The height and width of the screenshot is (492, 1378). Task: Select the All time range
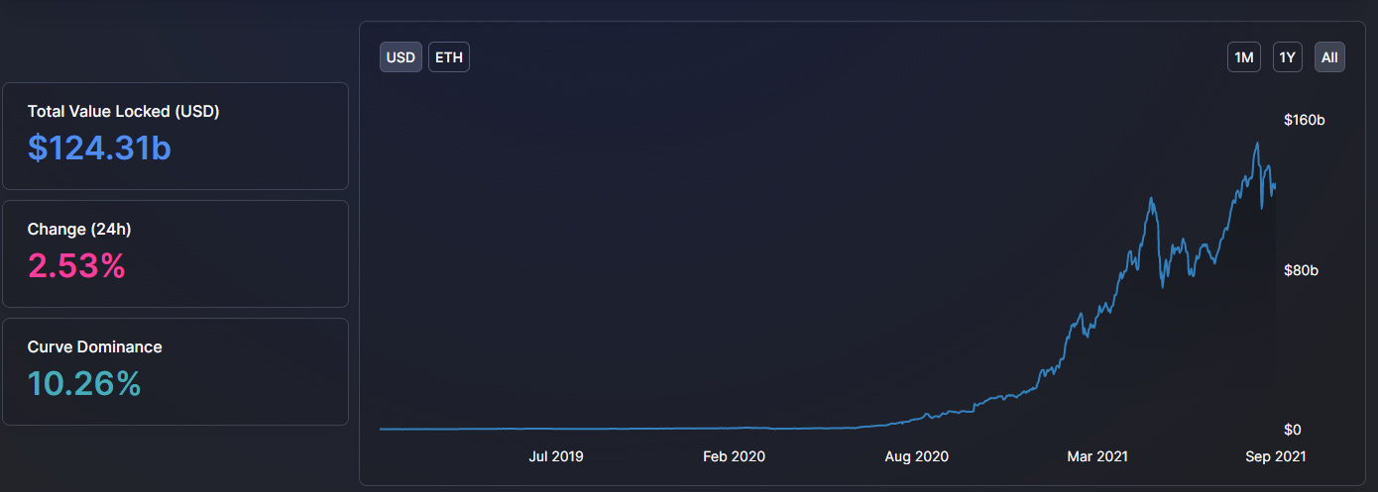[x=1329, y=57]
